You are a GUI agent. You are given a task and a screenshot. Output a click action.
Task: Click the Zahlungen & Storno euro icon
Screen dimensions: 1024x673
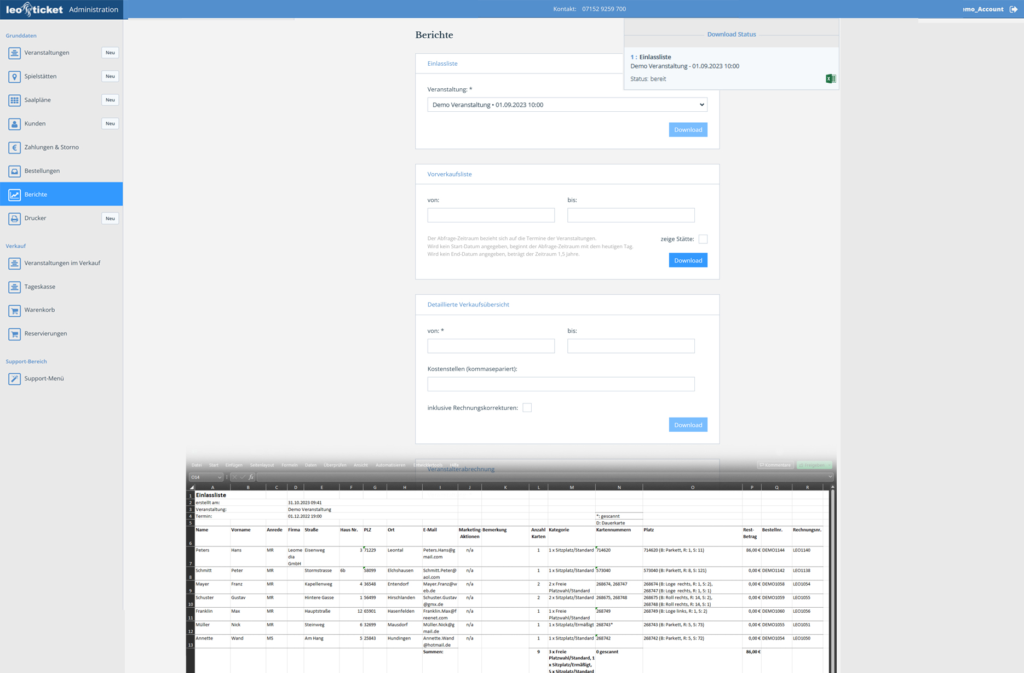coord(15,147)
